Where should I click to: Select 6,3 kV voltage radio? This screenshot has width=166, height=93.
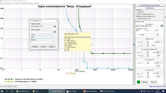[x=146, y=30]
